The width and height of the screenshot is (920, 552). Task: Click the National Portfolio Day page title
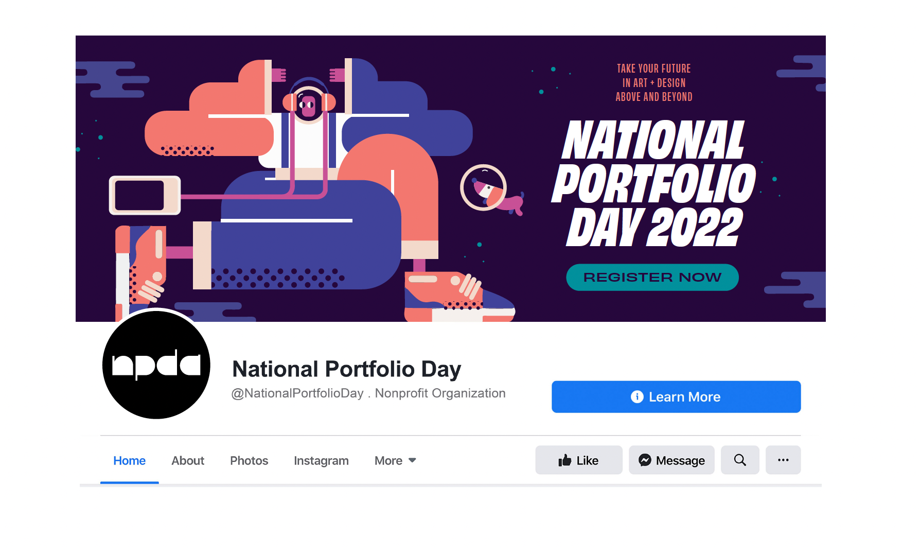pyautogui.click(x=346, y=369)
